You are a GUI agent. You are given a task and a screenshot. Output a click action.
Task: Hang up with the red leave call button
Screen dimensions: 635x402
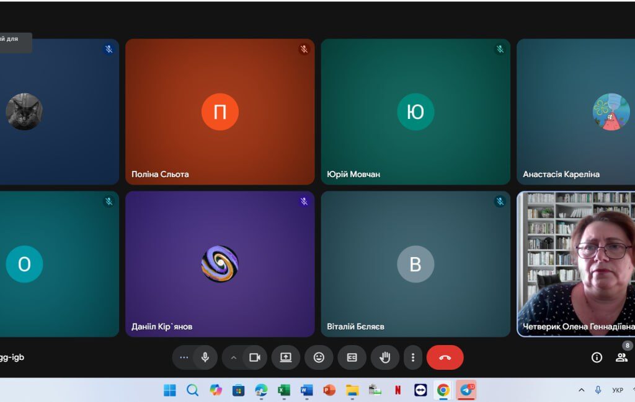click(x=445, y=357)
